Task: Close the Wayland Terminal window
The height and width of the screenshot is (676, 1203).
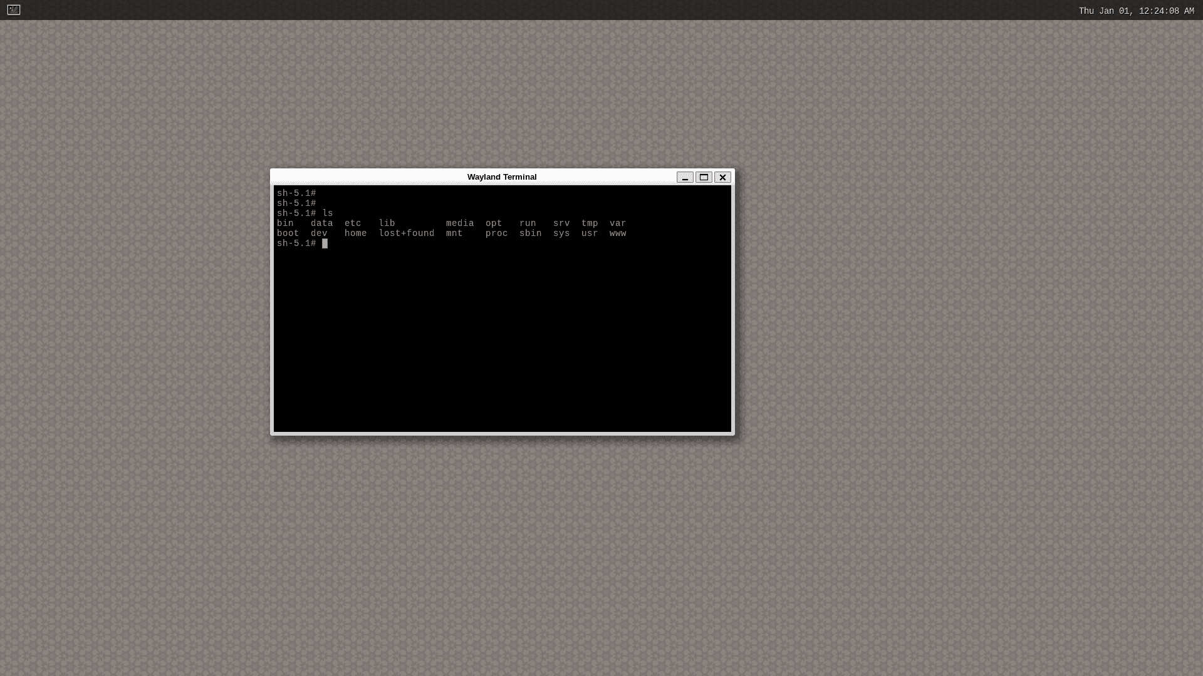Action: (x=722, y=177)
